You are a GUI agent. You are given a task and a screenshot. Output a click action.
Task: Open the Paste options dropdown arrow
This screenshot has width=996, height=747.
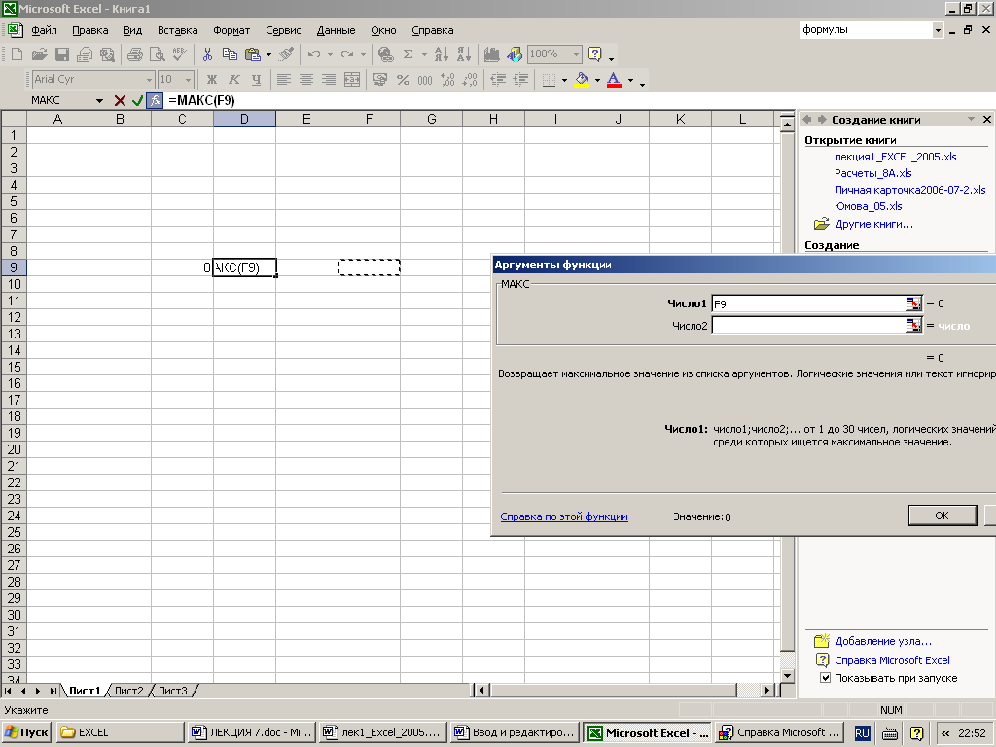pos(268,54)
